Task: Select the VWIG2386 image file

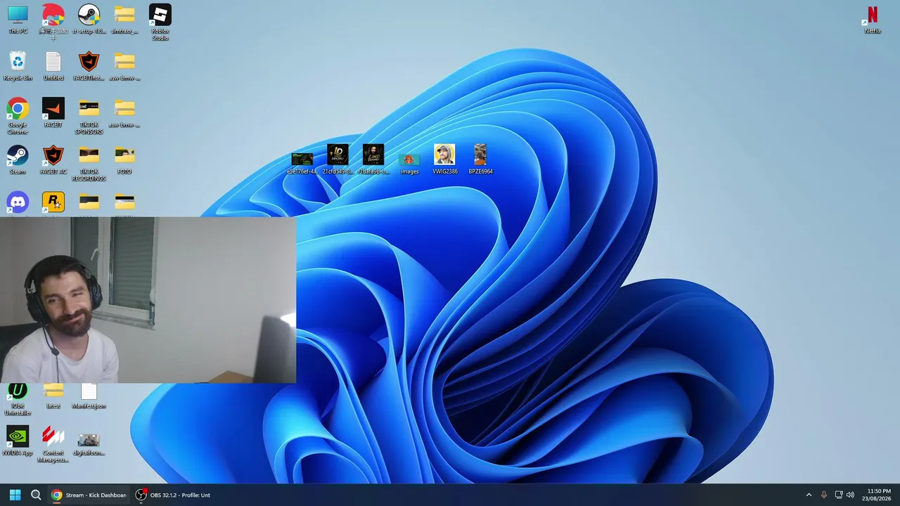Action: pos(444,160)
